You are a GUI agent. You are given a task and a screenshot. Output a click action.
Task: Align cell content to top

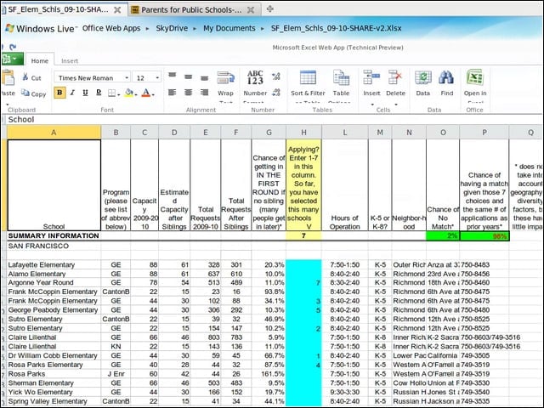(172, 75)
